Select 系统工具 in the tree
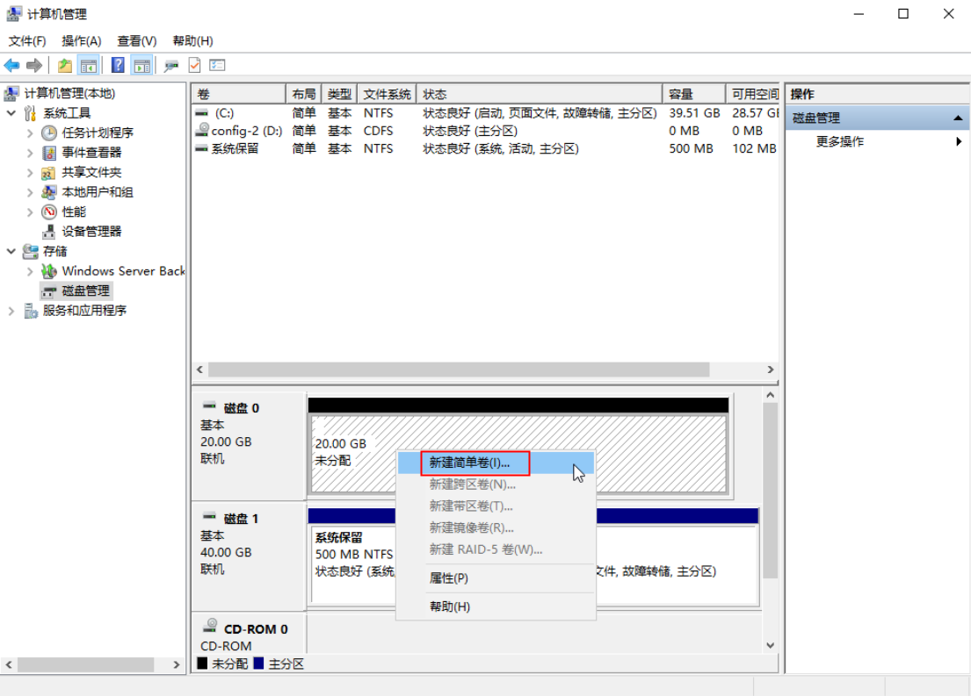 67,113
